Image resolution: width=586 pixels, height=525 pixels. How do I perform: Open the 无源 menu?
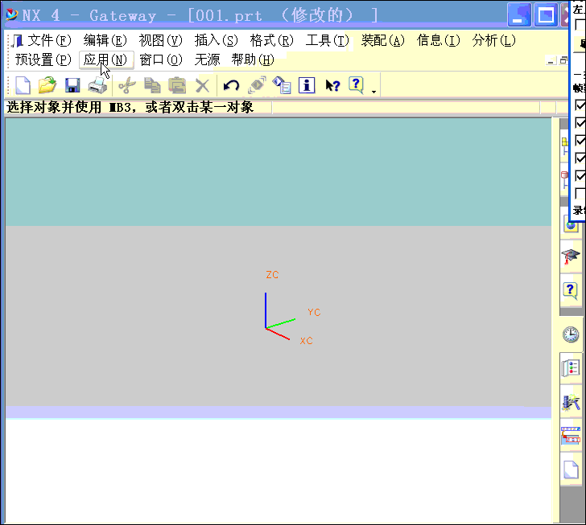[x=207, y=59]
